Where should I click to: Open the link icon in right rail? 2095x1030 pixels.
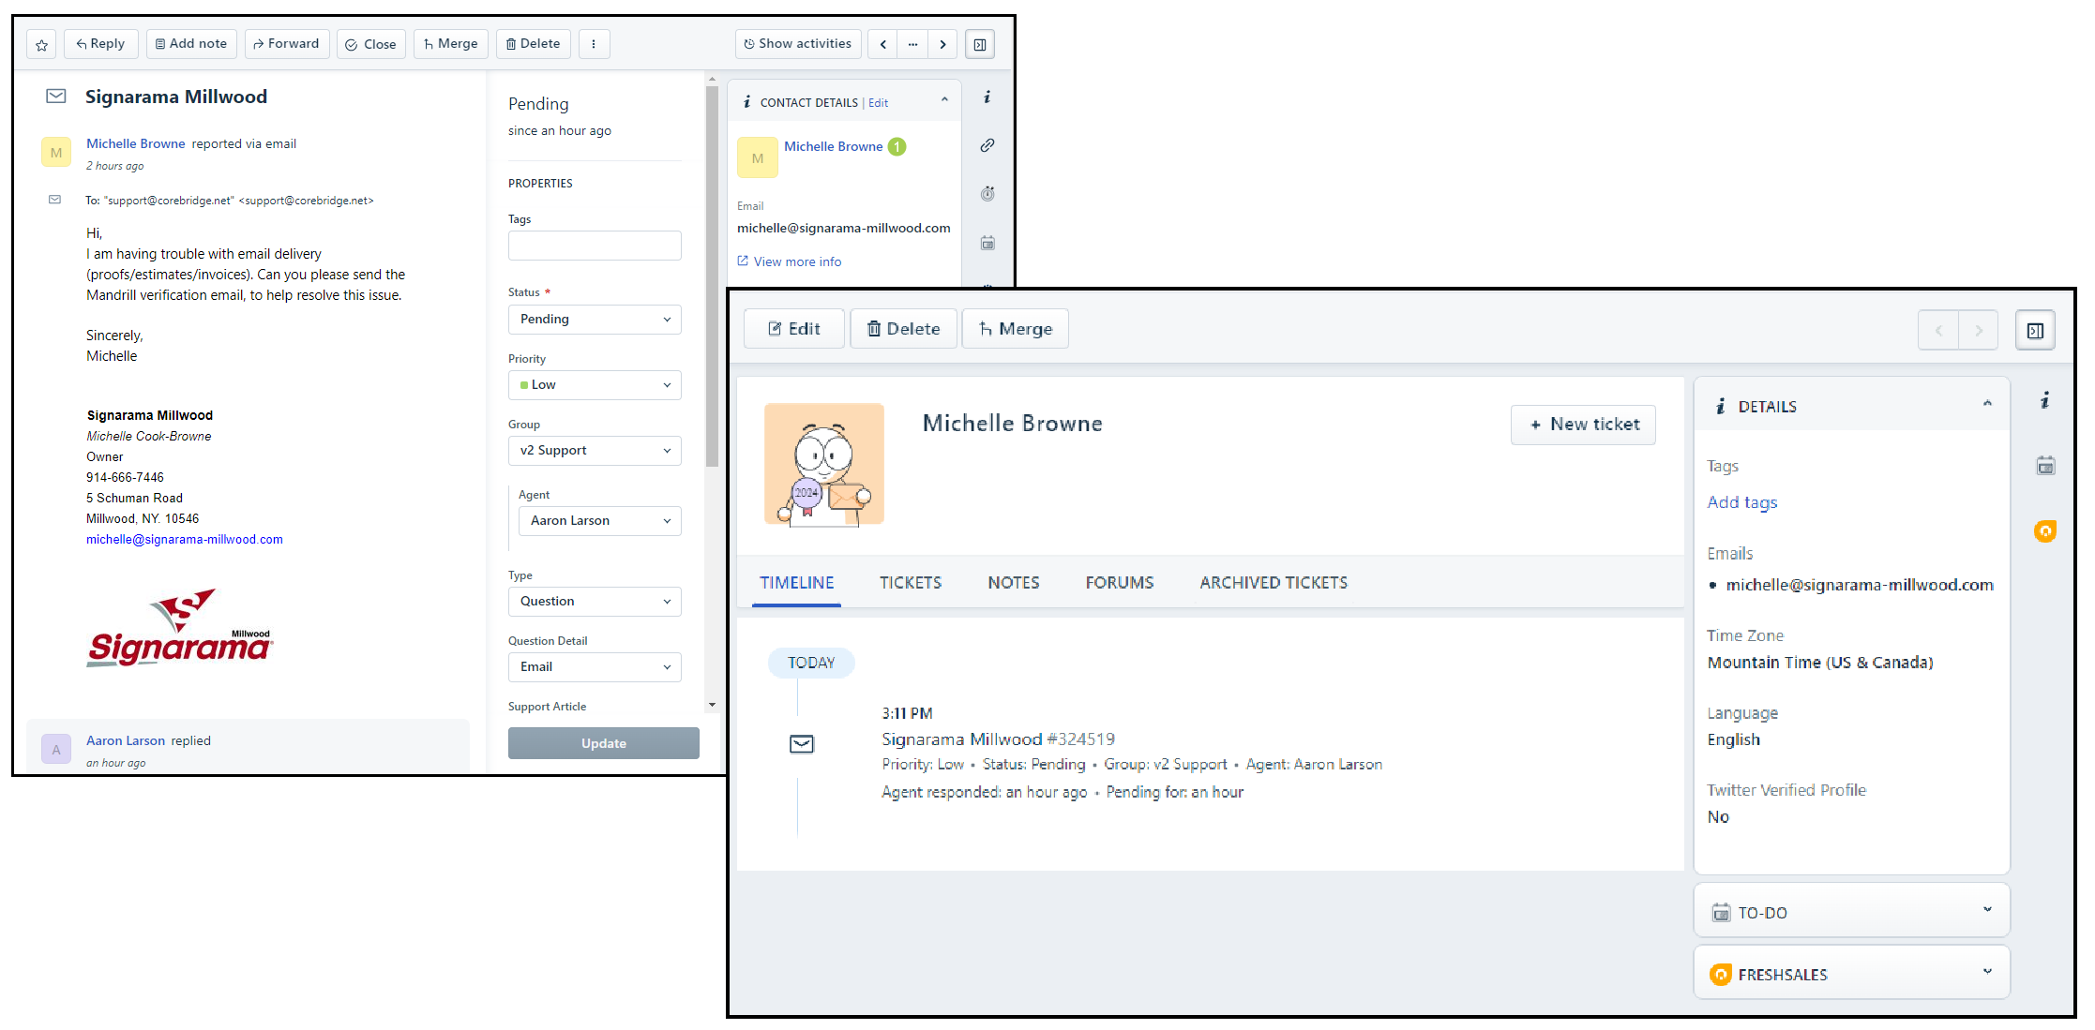click(987, 145)
